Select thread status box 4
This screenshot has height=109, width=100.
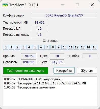click(29, 47)
